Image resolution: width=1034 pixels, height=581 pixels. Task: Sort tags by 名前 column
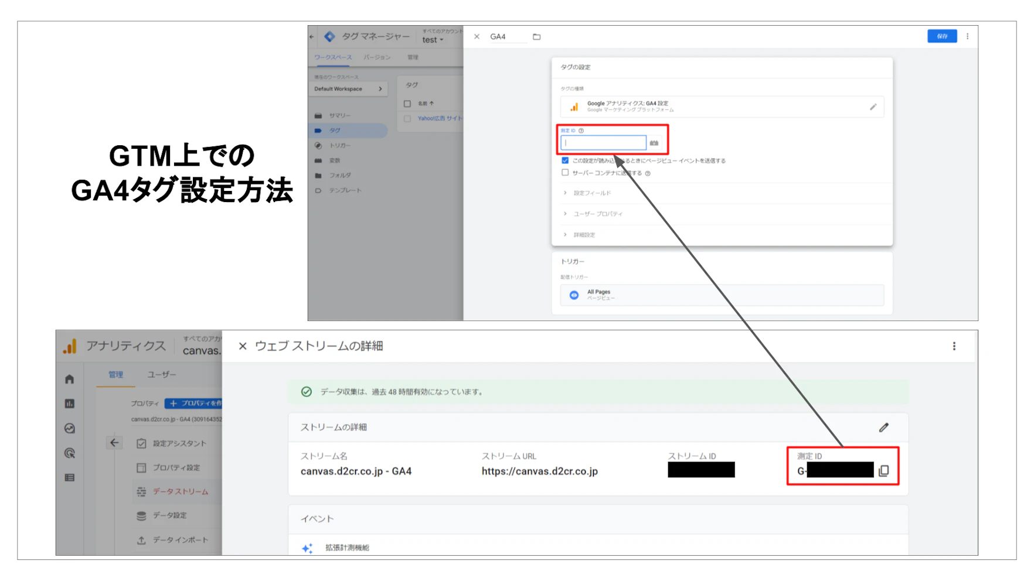426,104
